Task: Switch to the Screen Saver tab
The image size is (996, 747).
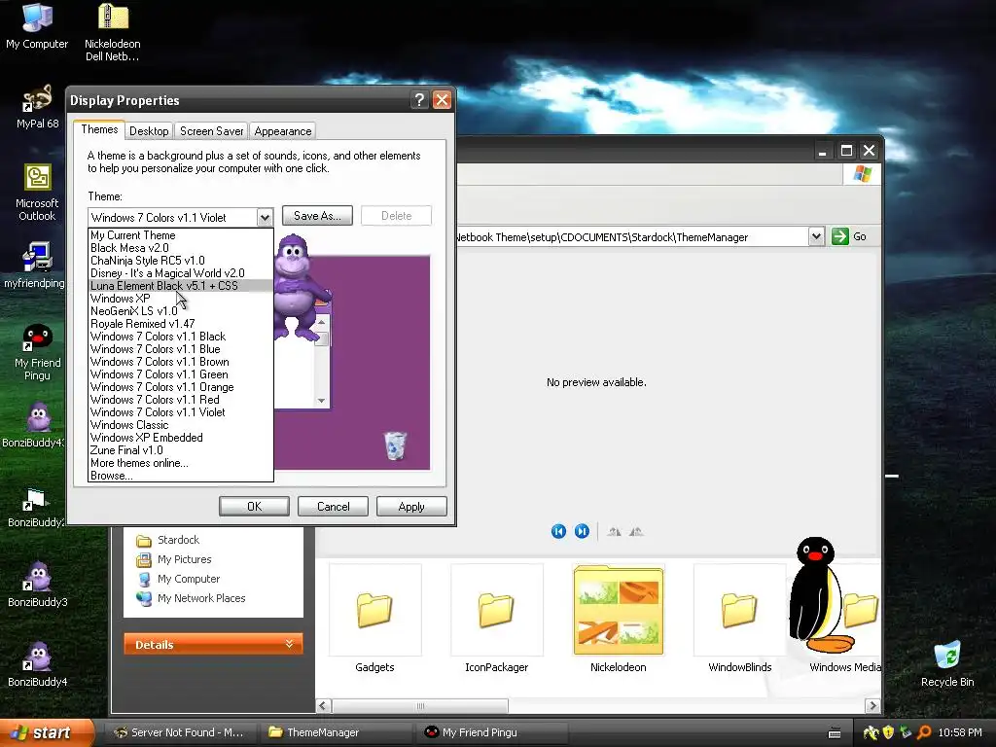Action: (211, 131)
